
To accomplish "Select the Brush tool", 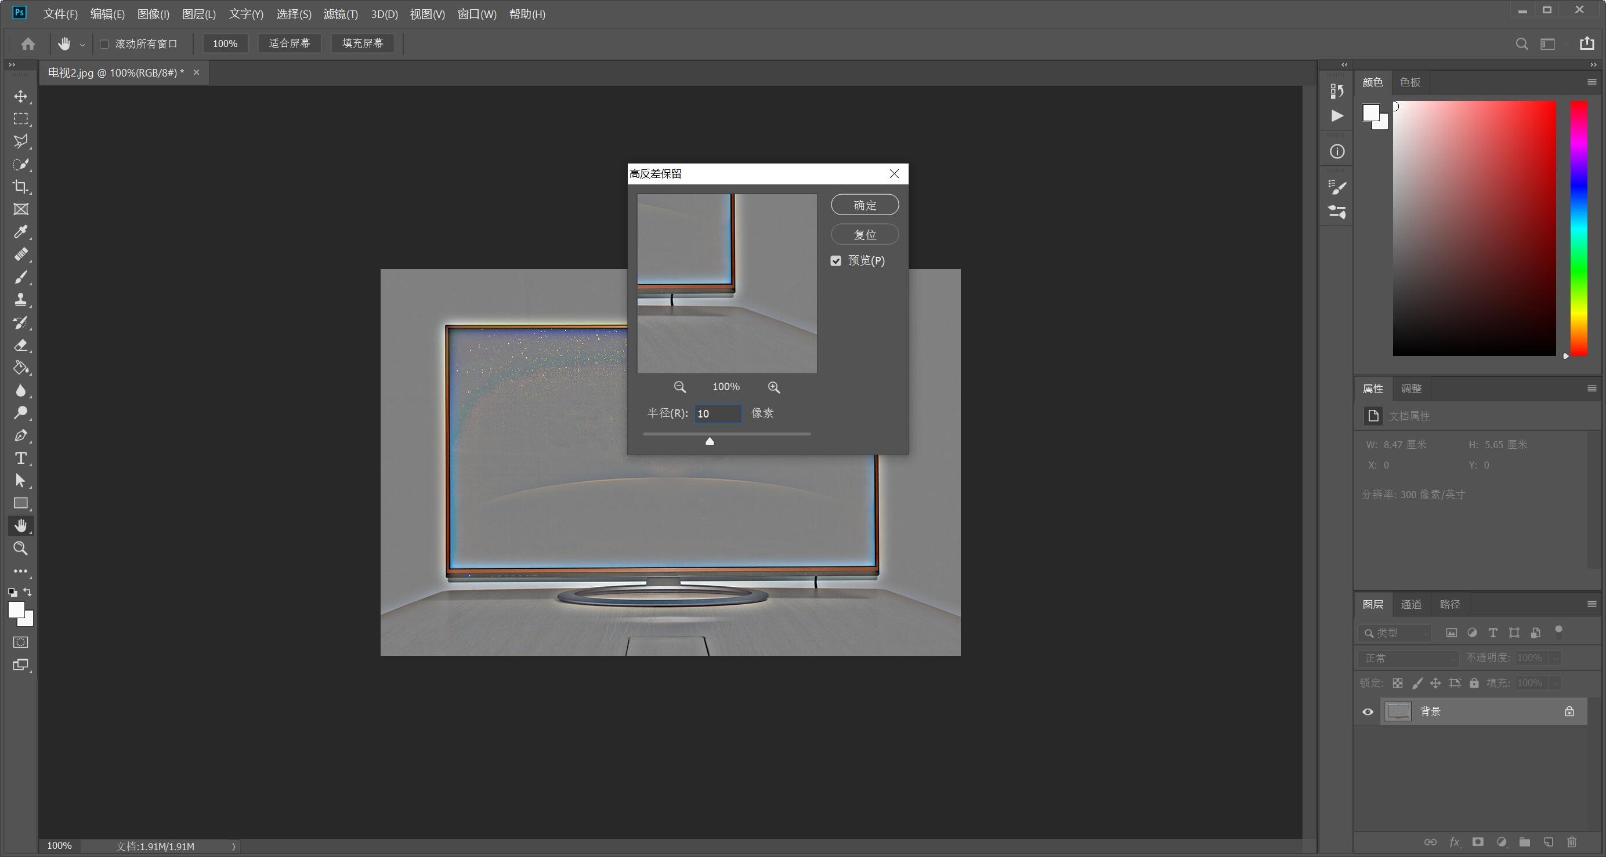I will [x=20, y=277].
